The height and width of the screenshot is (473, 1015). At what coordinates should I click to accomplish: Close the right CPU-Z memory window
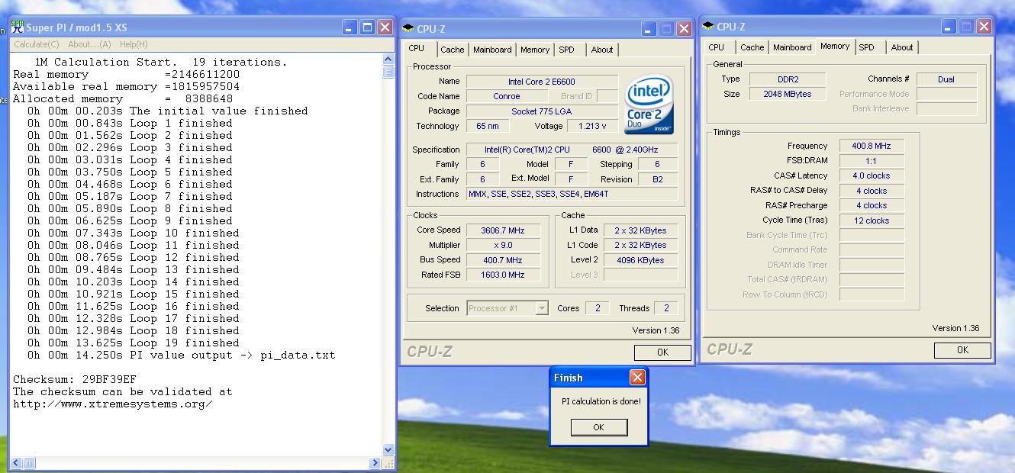coord(984,27)
